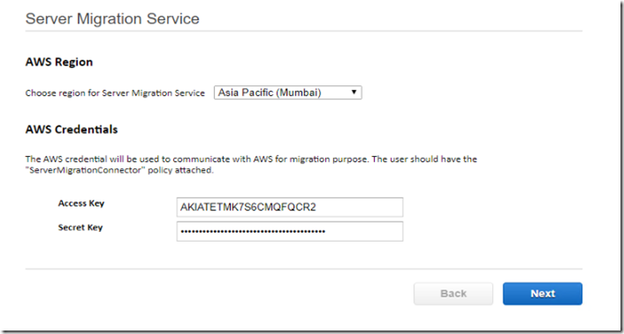Image resolution: width=624 pixels, height=334 pixels.
Task: Focus the Secret Key password field
Action: pyautogui.click(x=290, y=231)
